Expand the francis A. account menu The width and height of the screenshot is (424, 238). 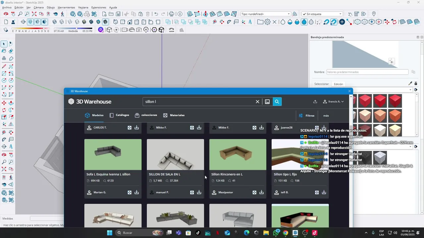click(x=333, y=101)
